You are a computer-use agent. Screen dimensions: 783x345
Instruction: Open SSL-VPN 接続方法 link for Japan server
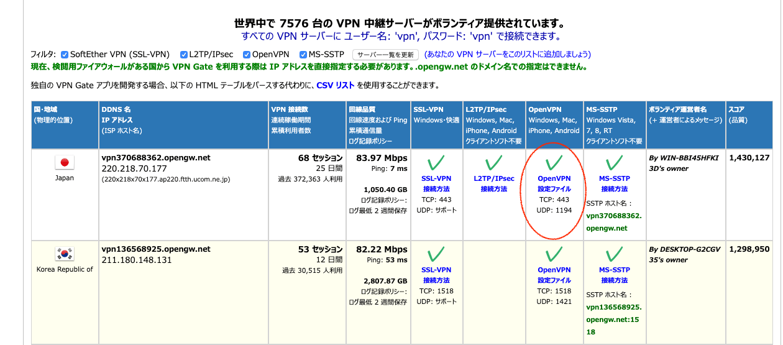[x=436, y=183]
